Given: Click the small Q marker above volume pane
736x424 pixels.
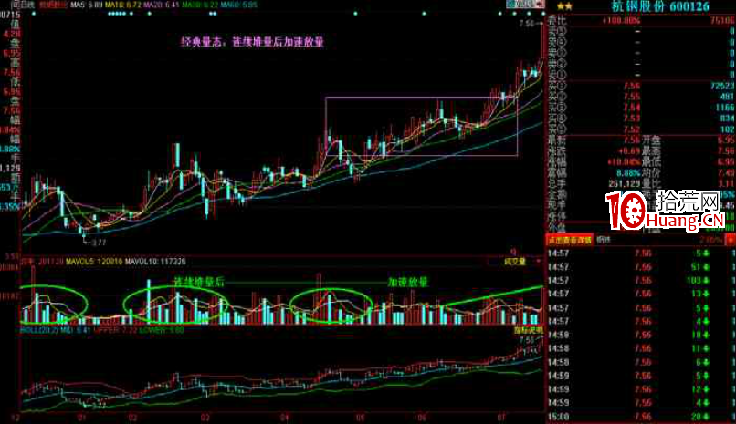Looking at the screenshot, I should click(513, 252).
